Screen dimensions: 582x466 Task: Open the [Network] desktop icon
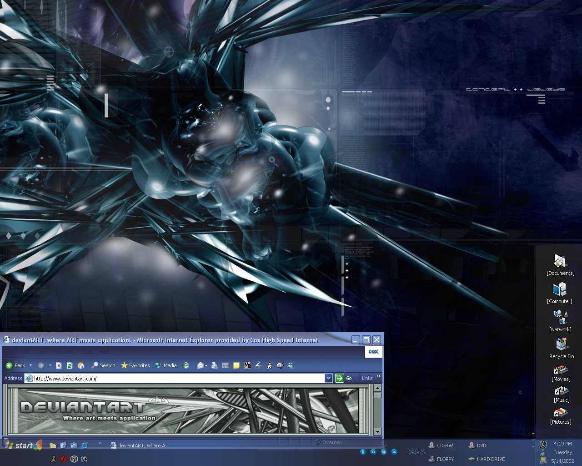(x=560, y=321)
